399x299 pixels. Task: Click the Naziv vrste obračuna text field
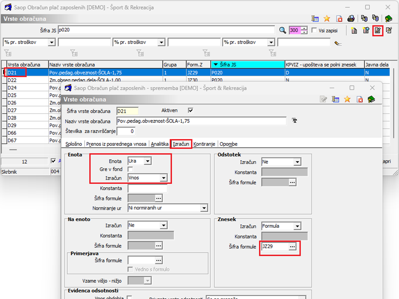point(202,121)
